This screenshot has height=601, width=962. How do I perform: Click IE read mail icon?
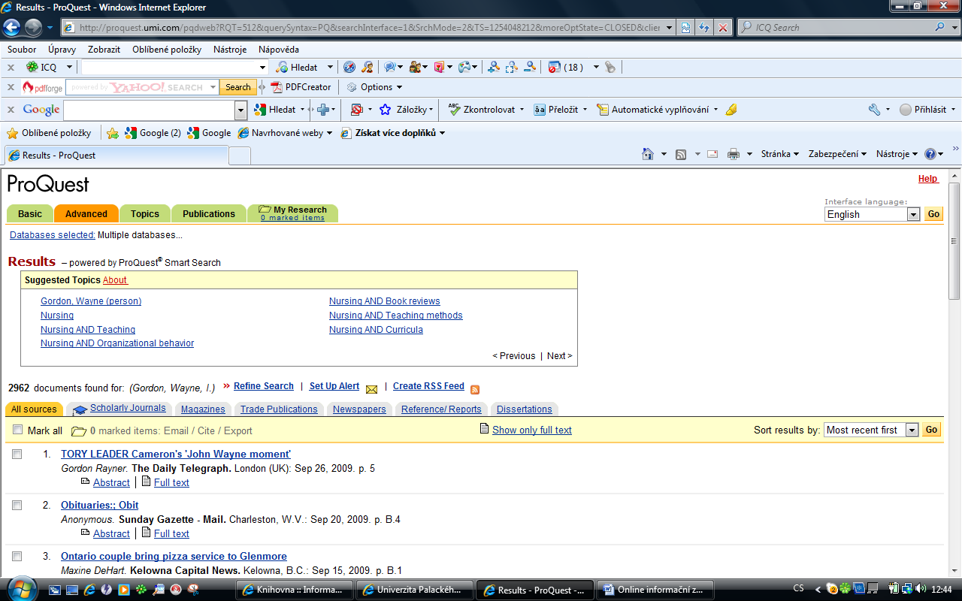coord(712,154)
